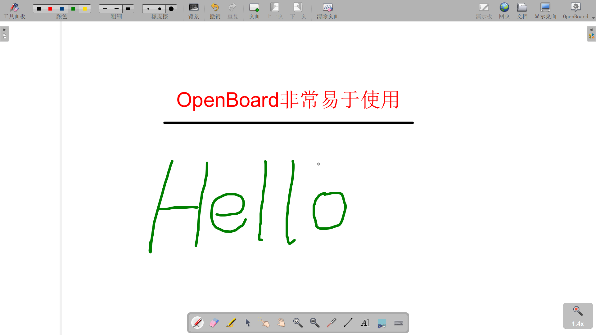
Task: Select the draw line tool
Action: (x=348, y=323)
